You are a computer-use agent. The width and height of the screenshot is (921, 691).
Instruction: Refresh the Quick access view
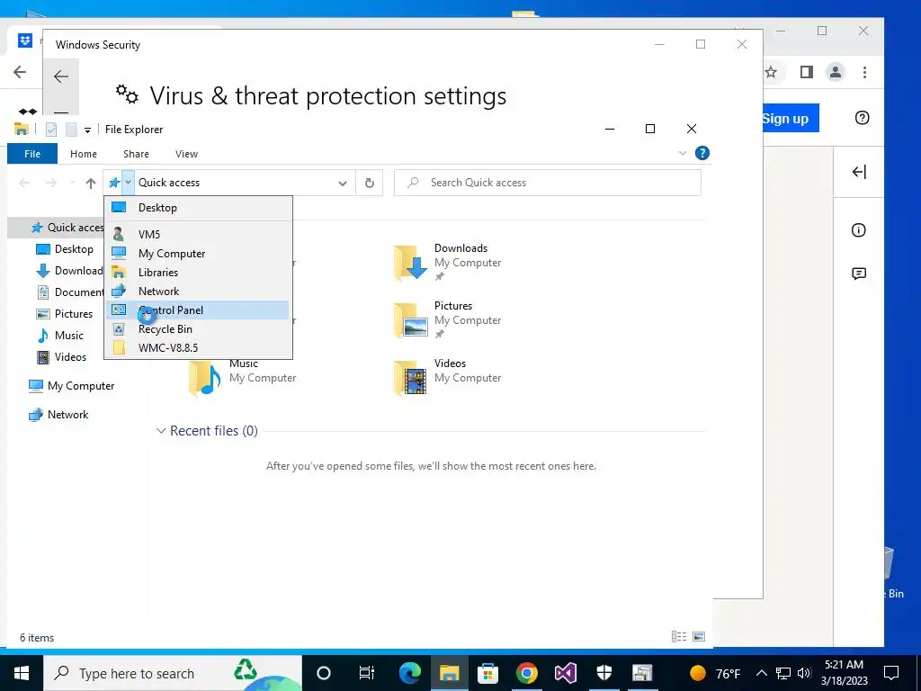[370, 183]
